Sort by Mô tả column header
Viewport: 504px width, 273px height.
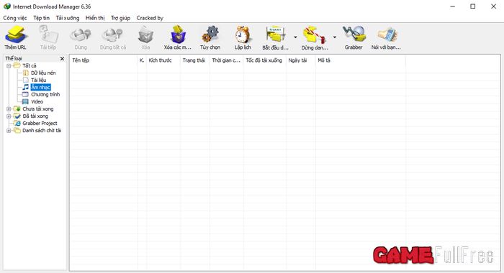(360, 60)
